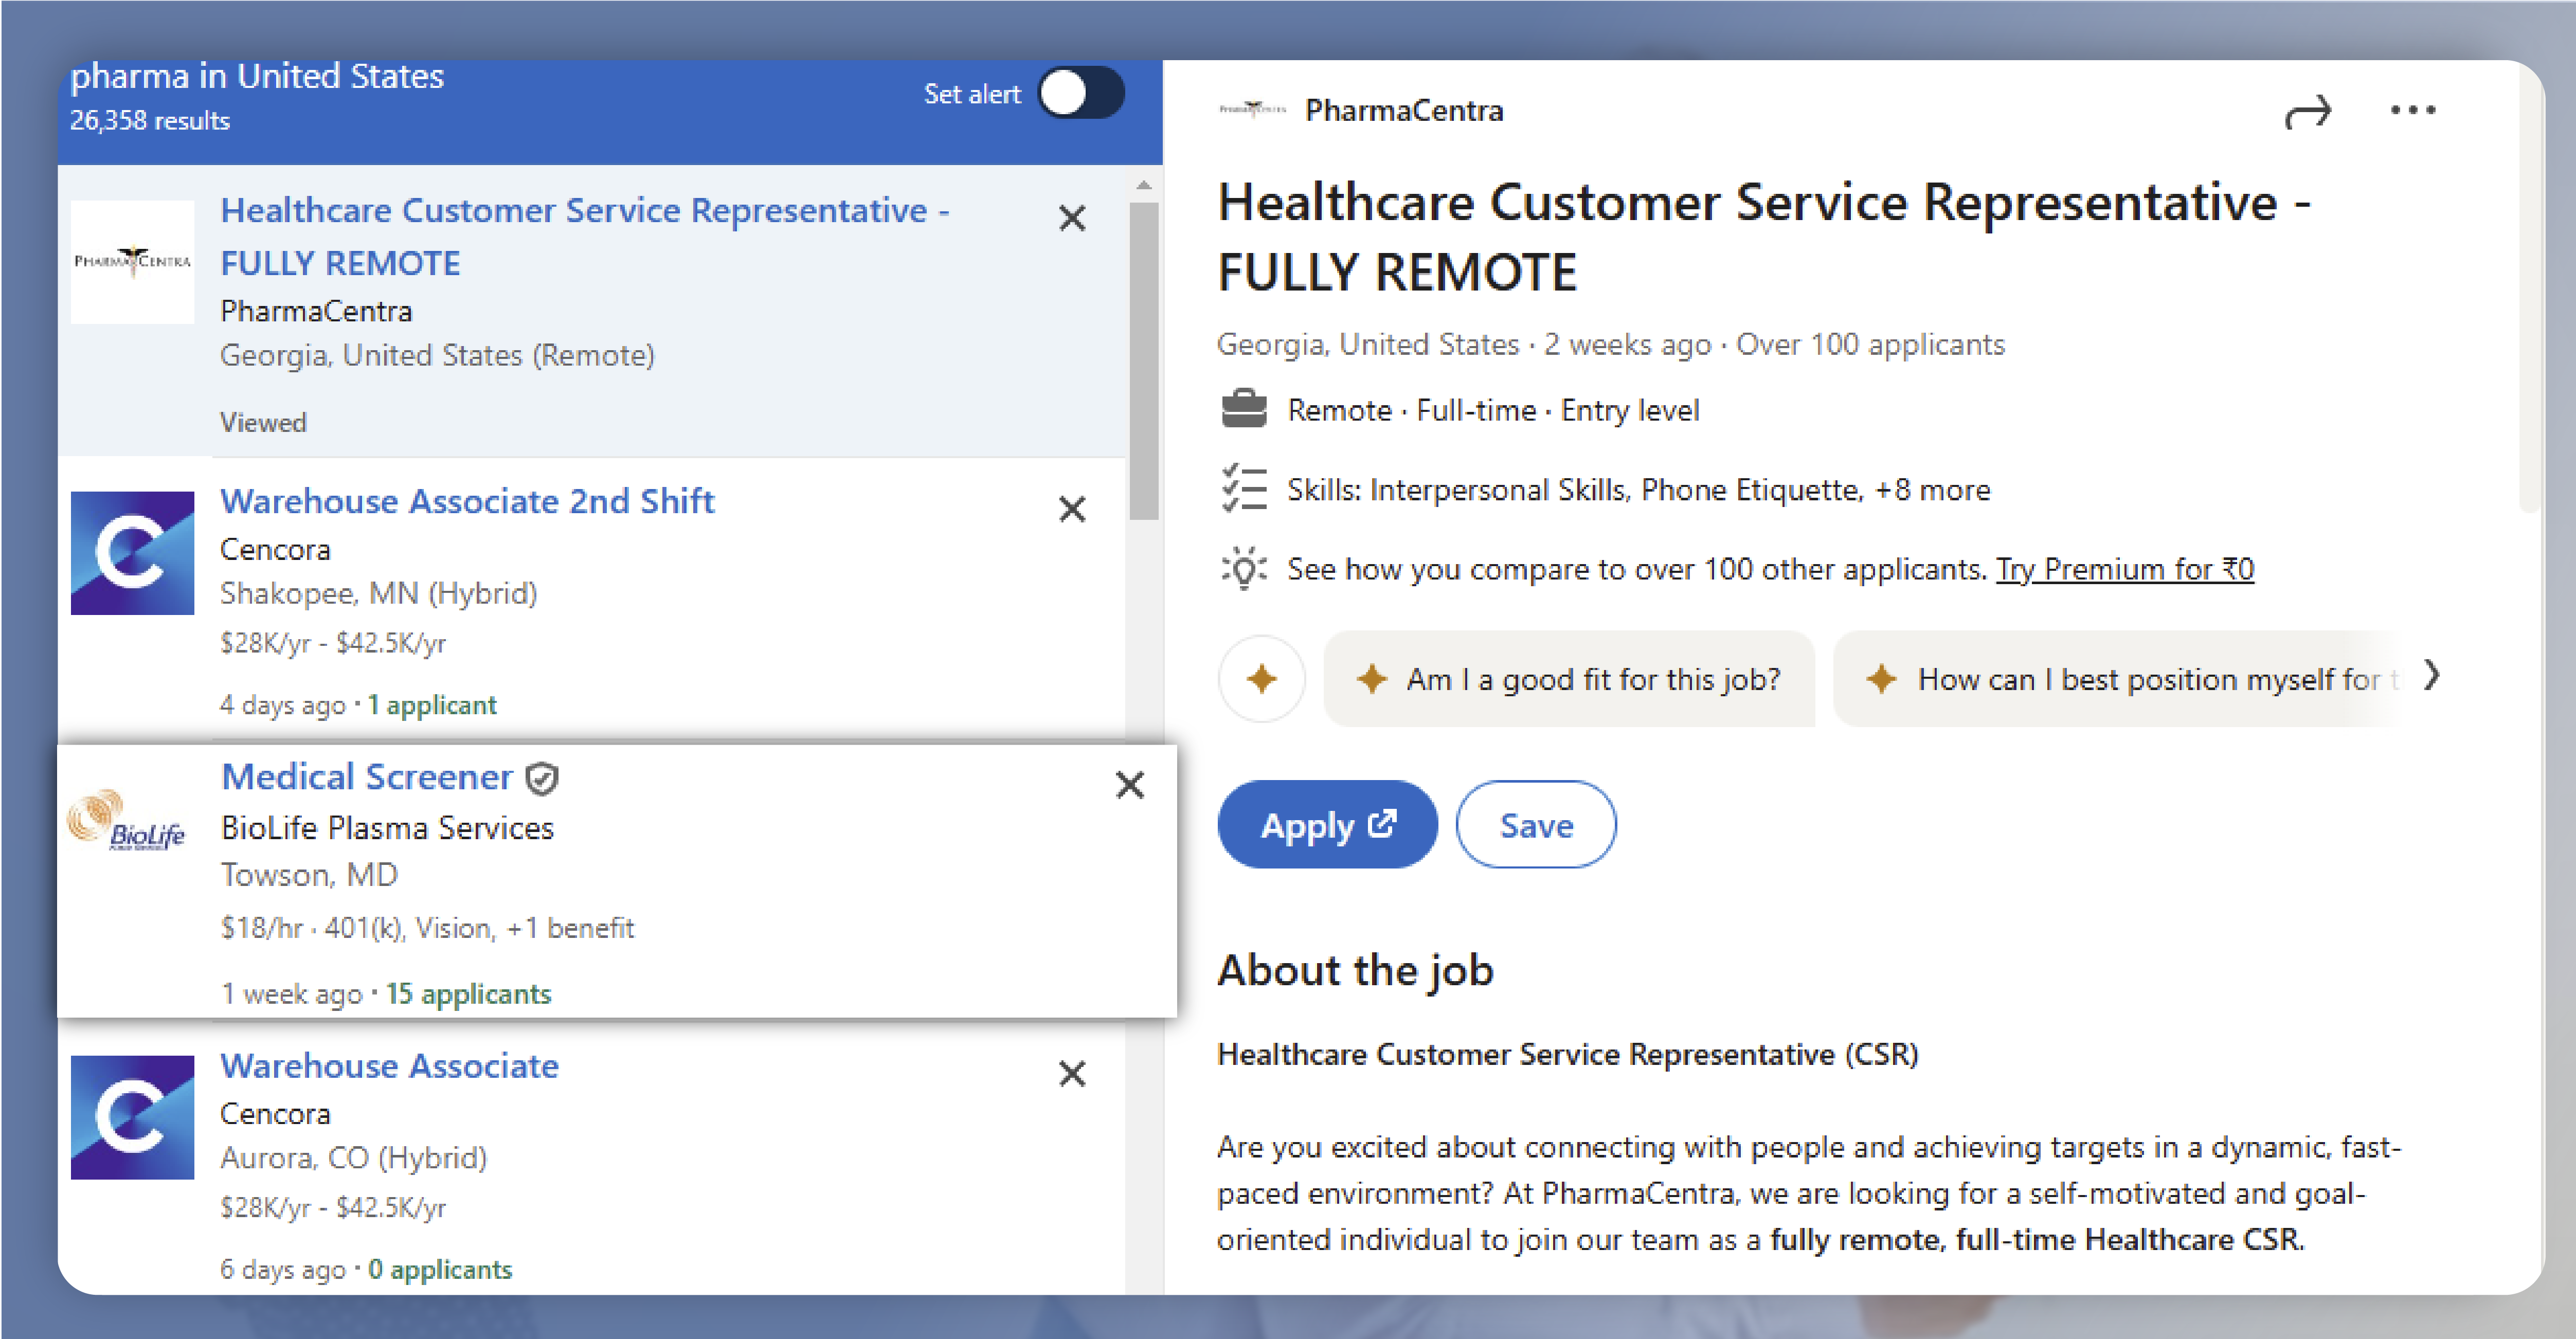Image resolution: width=2576 pixels, height=1339 pixels.
Task: Toggle the Set alert switch
Action: point(1081,94)
